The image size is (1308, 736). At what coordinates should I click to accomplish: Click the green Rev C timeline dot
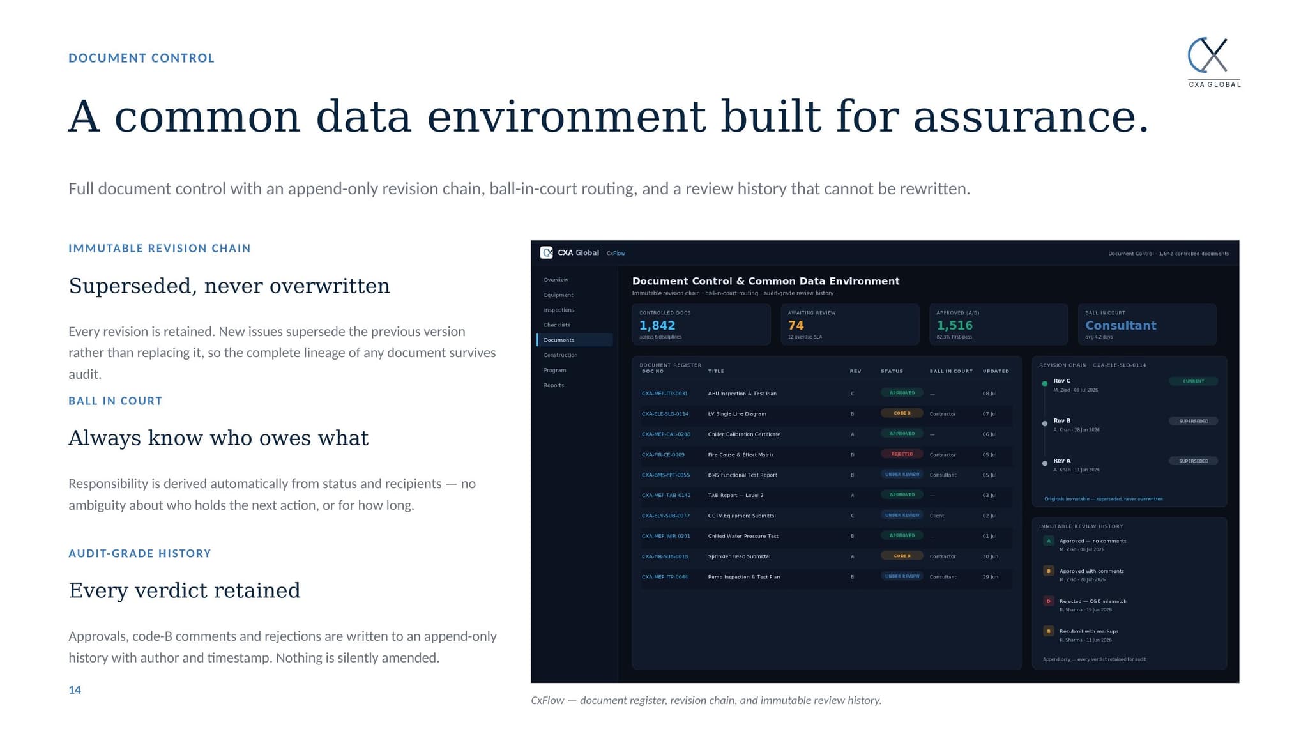[1045, 383]
